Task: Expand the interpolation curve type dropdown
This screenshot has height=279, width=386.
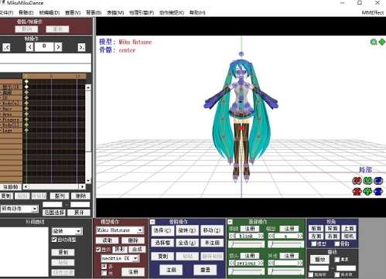Action: coord(79,231)
